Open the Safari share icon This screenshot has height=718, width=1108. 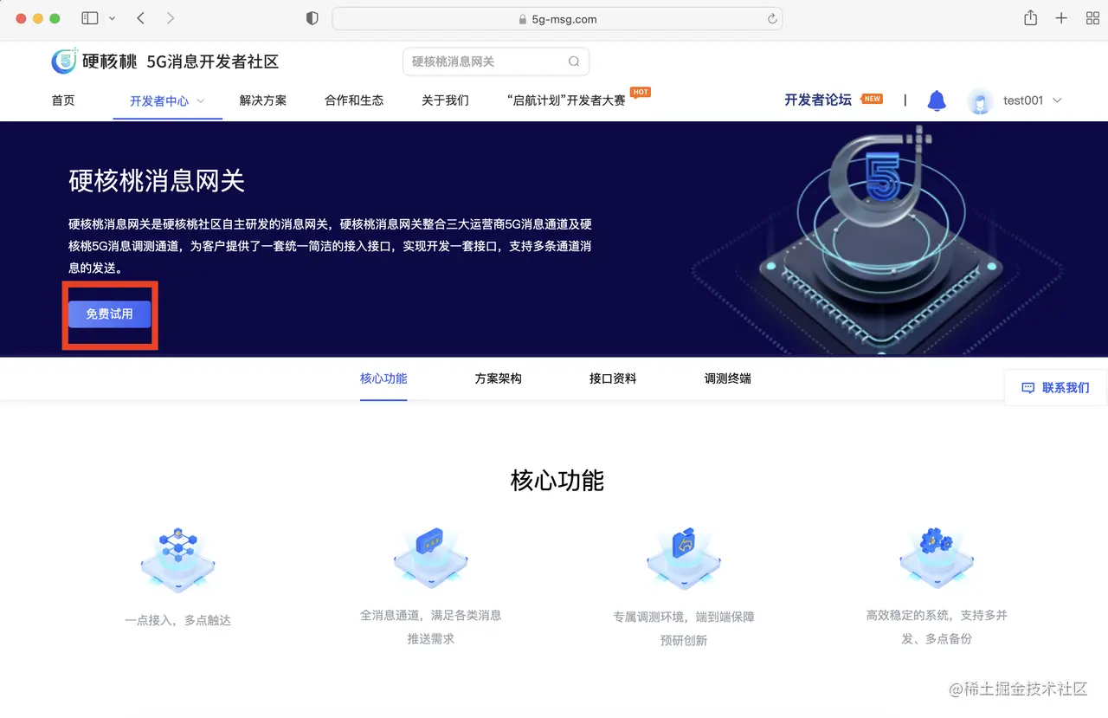point(1030,17)
